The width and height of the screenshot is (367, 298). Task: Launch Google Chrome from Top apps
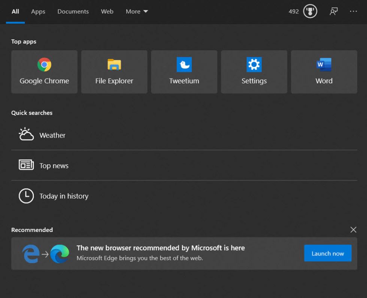(x=44, y=72)
